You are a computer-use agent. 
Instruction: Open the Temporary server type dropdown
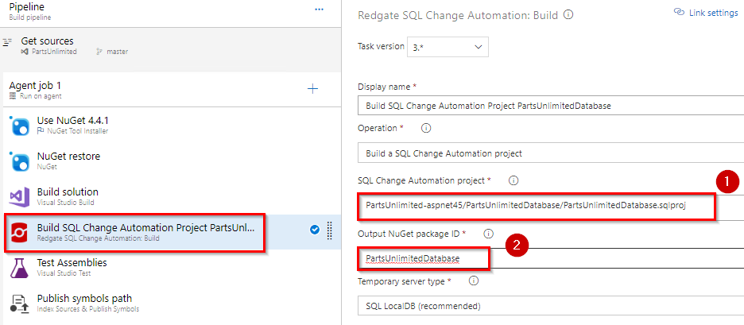[550, 306]
